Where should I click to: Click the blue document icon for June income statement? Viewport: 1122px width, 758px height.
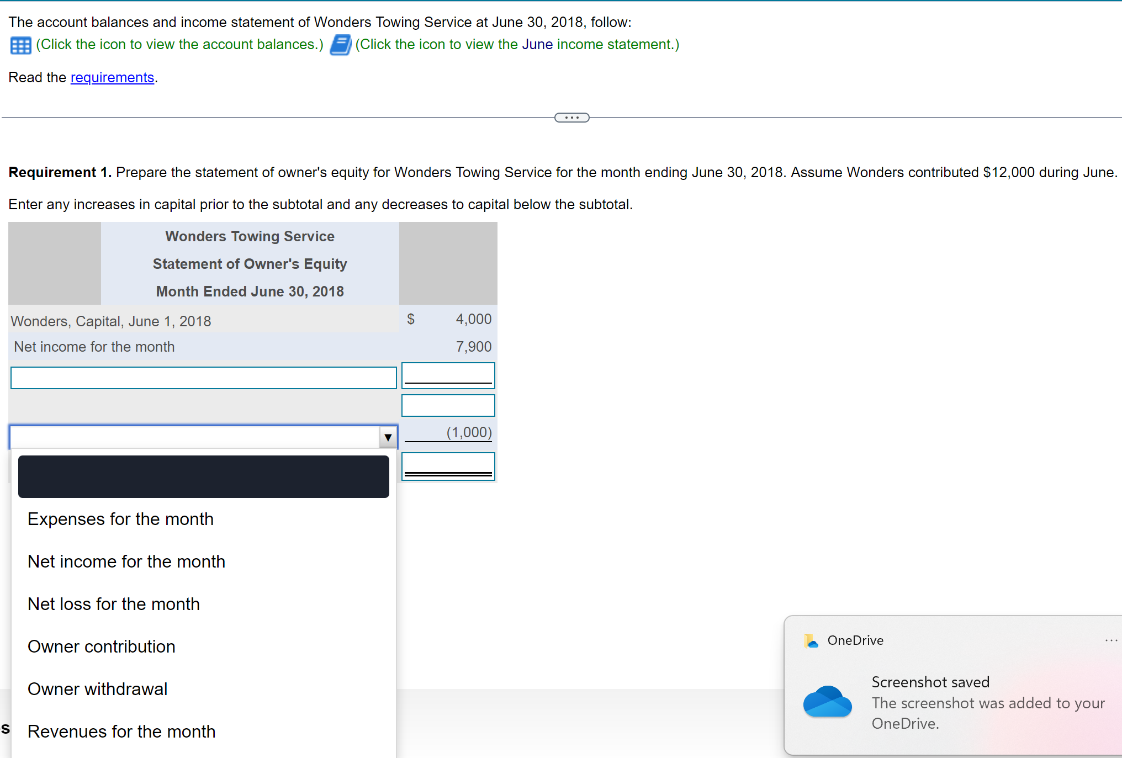pos(340,45)
